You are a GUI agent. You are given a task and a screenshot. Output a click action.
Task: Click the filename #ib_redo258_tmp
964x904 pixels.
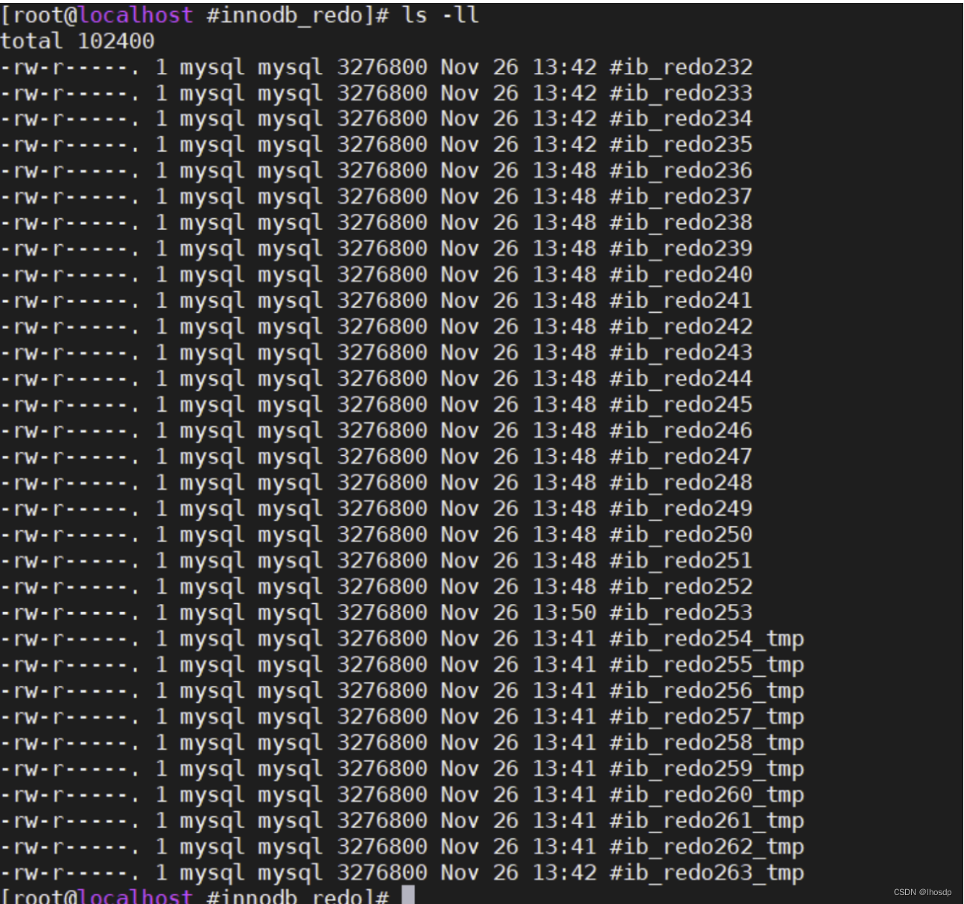(707, 743)
